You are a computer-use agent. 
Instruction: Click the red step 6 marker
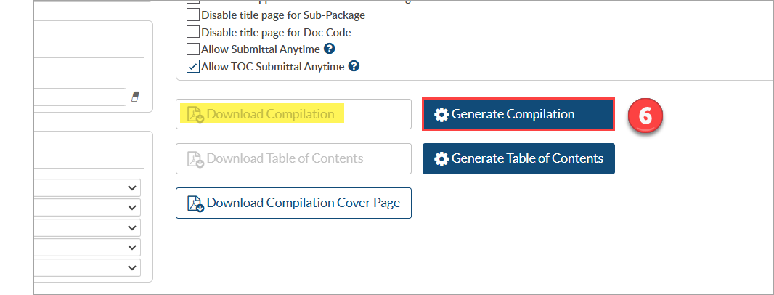click(x=645, y=115)
